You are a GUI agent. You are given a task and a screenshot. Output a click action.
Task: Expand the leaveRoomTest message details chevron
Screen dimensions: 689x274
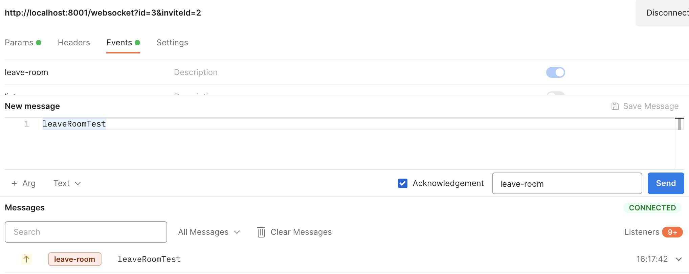[679, 259]
